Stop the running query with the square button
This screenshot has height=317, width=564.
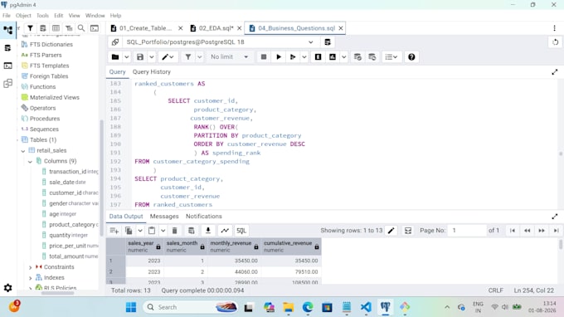(x=264, y=57)
